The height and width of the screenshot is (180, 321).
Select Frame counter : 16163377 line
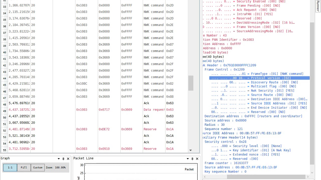[226, 163]
